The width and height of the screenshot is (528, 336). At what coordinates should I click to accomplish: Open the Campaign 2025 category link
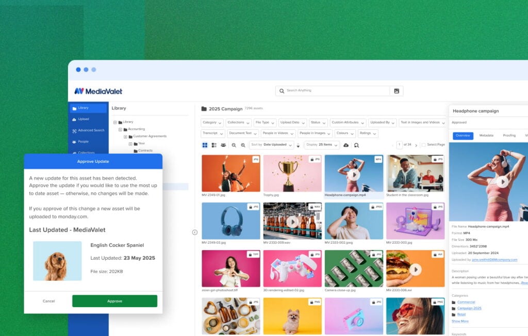click(x=469, y=308)
